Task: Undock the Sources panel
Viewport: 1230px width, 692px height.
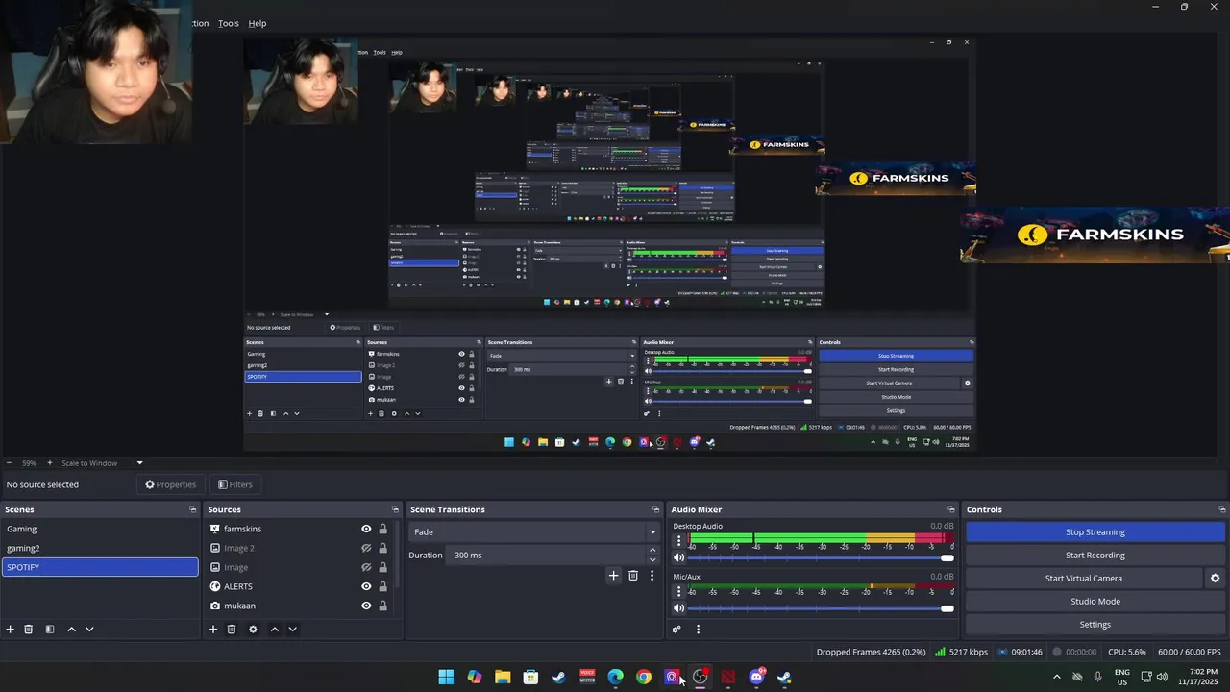Action: pos(395,509)
